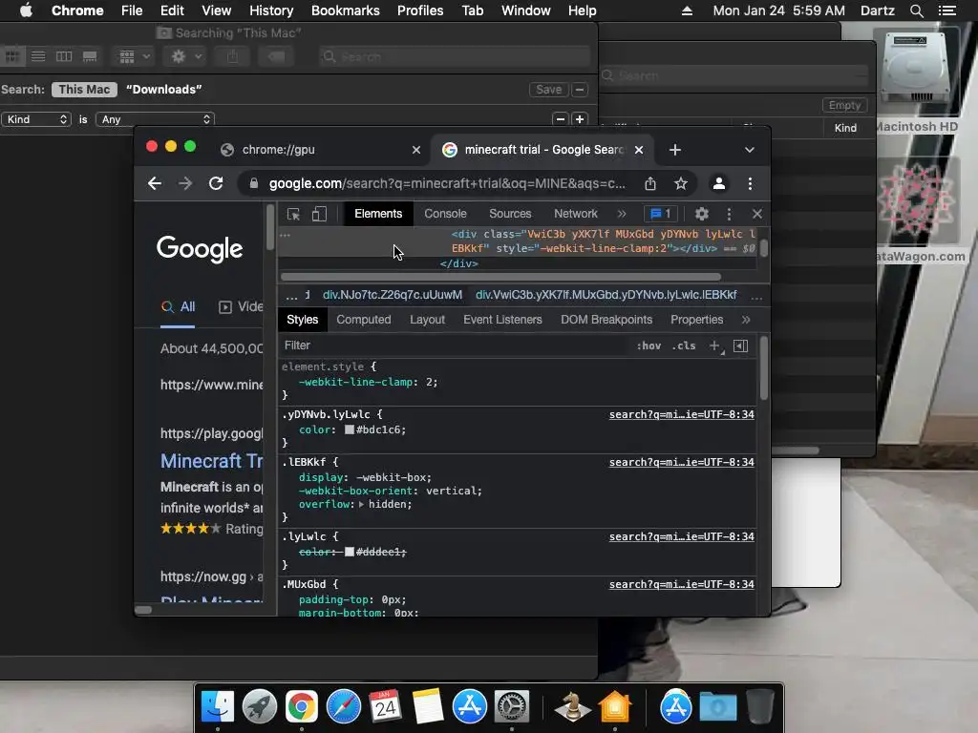
Task: Open the Kind criteria dropdown in Finder
Action: coord(36,119)
